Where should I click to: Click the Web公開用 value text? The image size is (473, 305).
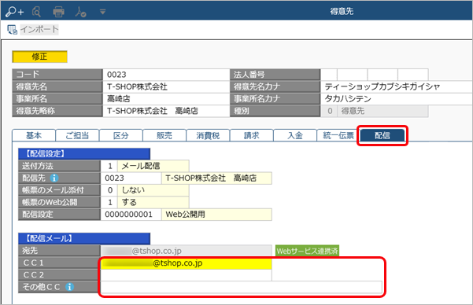coord(186,215)
